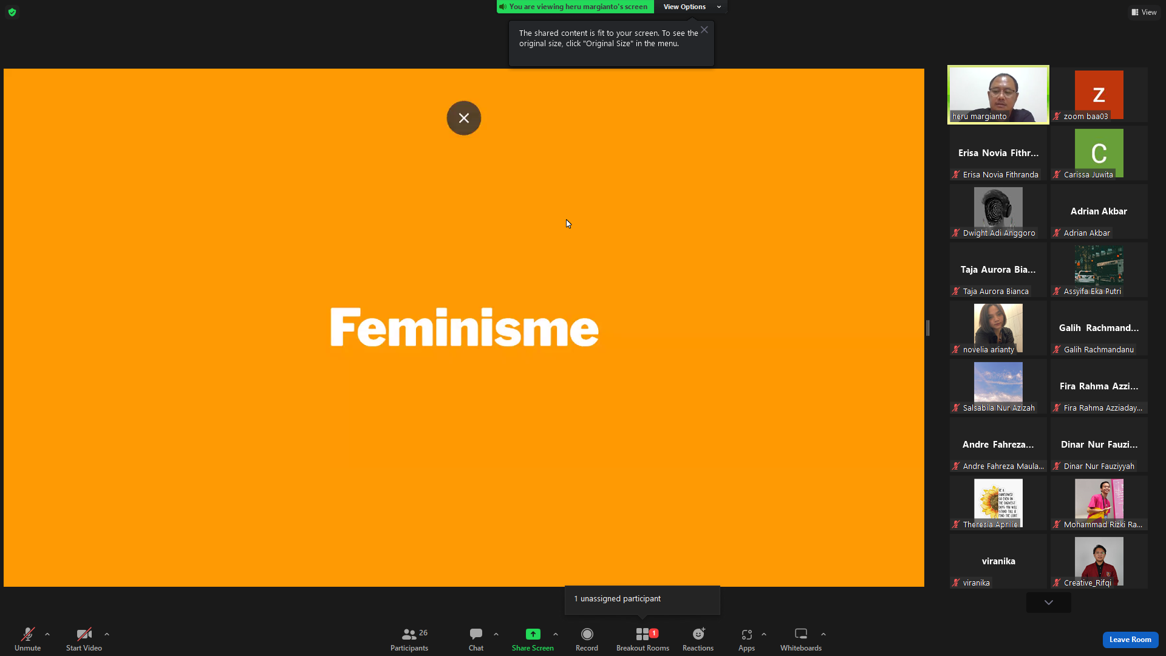Open the Reactions menu
The image size is (1166, 656).
698,640
